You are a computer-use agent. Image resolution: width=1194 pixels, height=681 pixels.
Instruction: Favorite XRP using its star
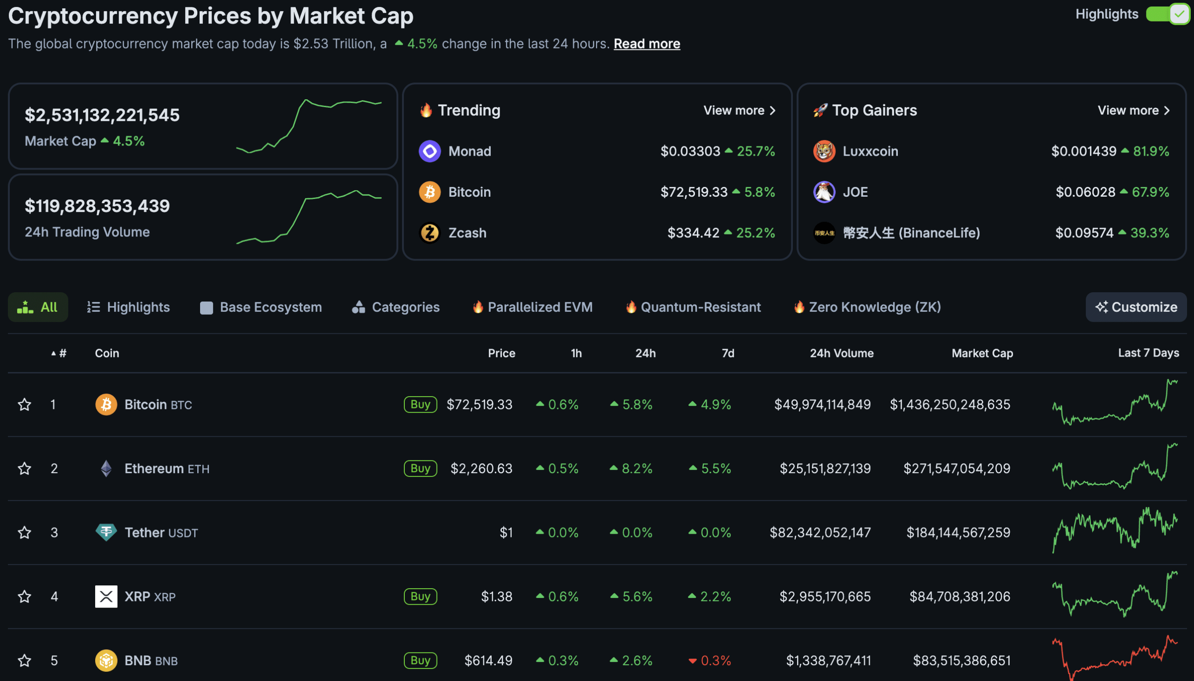pyautogui.click(x=24, y=596)
